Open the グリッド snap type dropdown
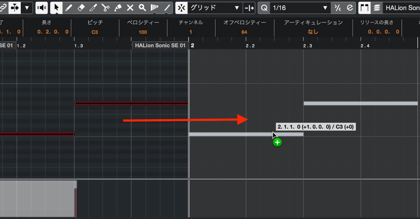The height and width of the screenshot is (219, 420). [215, 8]
